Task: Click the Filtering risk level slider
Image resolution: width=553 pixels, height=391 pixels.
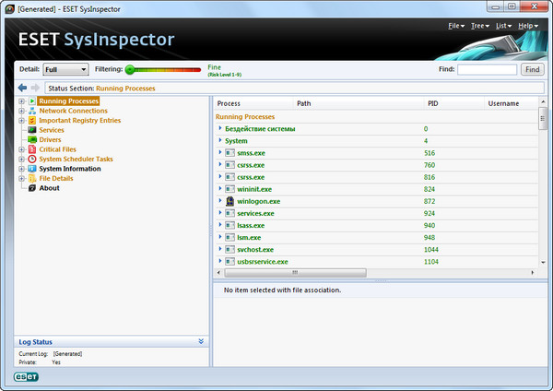Action: pyautogui.click(x=163, y=69)
